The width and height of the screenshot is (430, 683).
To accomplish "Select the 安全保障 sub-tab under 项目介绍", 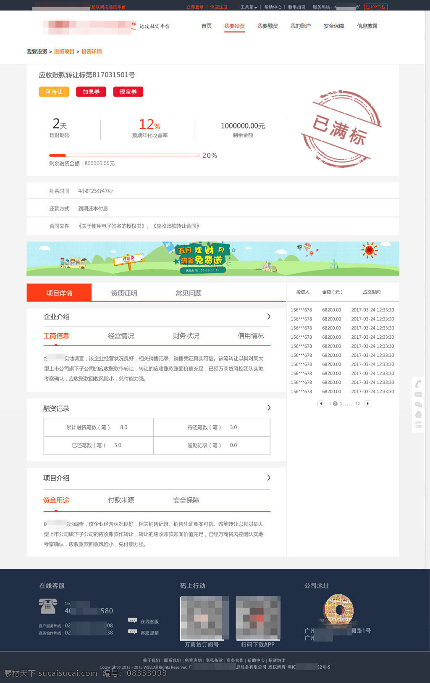I will point(186,500).
